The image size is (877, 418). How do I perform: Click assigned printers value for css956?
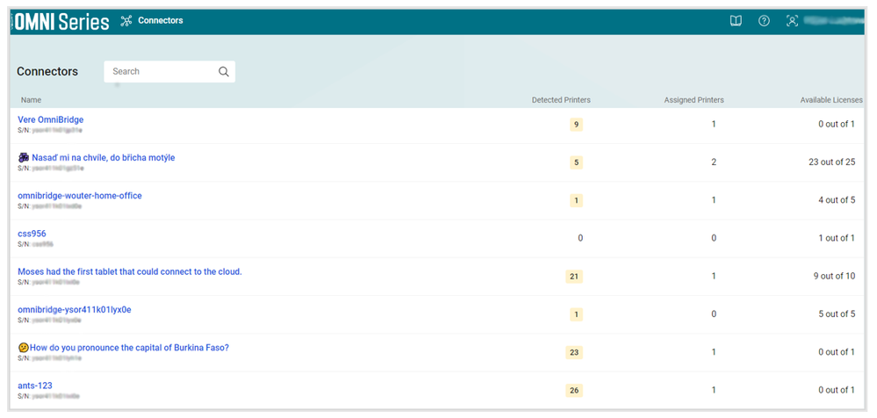(714, 238)
